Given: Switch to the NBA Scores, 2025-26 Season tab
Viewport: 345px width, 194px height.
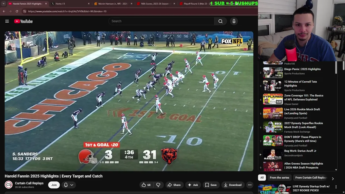Looking at the screenshot, I should click(156, 4).
